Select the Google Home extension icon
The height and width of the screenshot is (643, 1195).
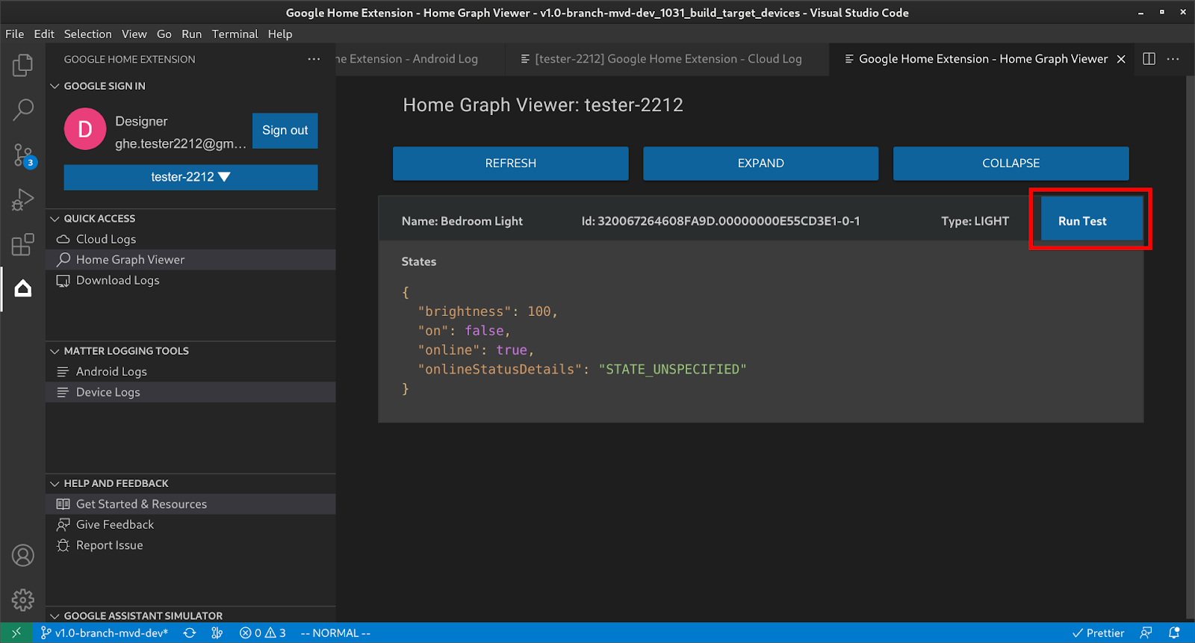(x=22, y=288)
